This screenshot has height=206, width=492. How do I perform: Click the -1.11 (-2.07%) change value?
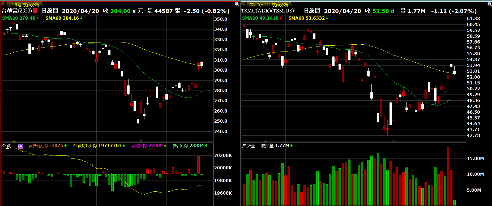tap(454, 11)
